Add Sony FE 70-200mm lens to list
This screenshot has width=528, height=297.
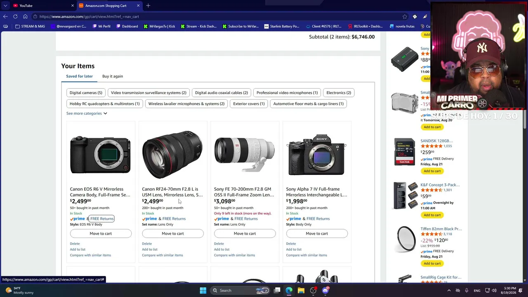(x=222, y=250)
